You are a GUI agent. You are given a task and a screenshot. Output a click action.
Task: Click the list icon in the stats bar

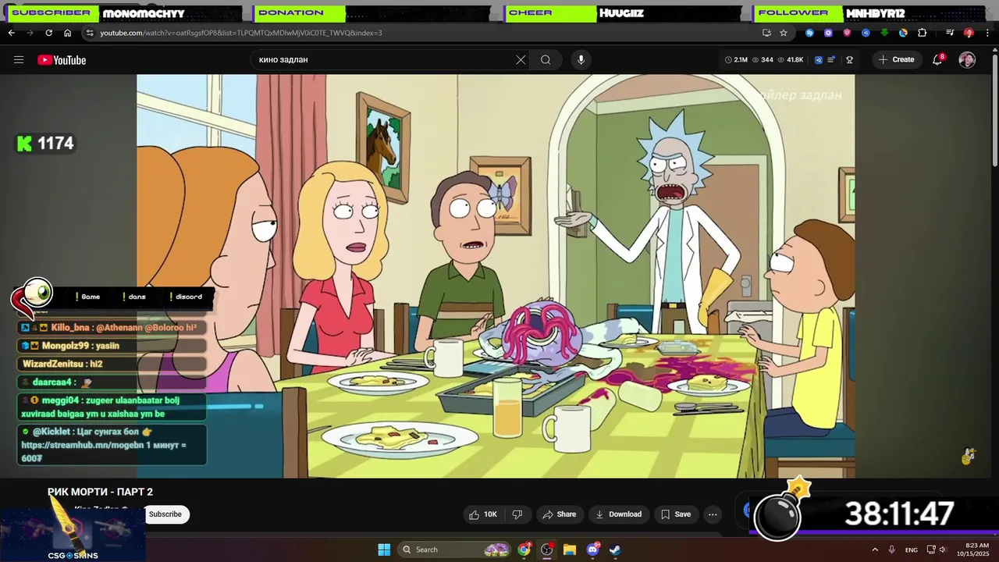(x=832, y=60)
